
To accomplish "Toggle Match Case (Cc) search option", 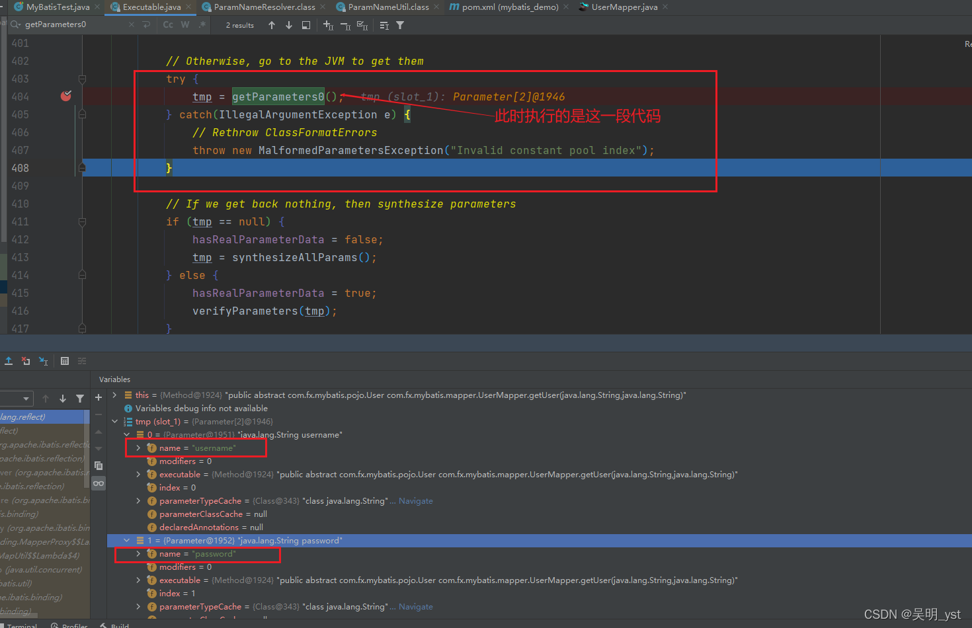I will [x=168, y=25].
